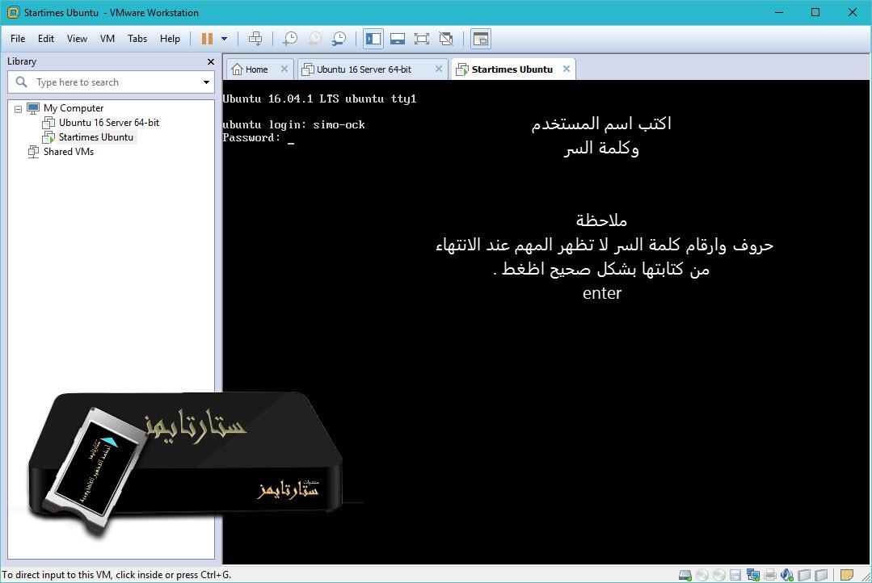This screenshot has width=872, height=583.
Task: Click the sound device icon in the statusbar
Action: [x=786, y=574]
